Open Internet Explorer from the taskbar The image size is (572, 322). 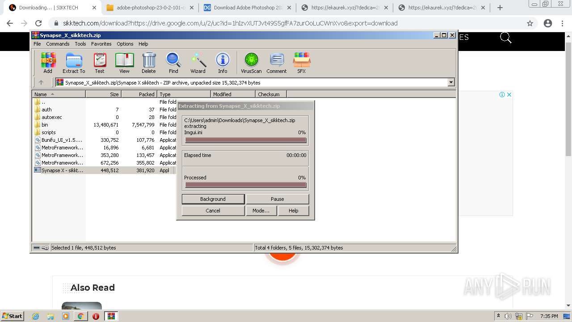coord(36,316)
